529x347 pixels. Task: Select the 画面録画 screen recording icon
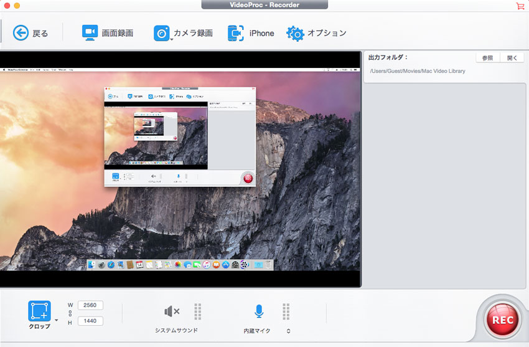pyautogui.click(x=90, y=33)
